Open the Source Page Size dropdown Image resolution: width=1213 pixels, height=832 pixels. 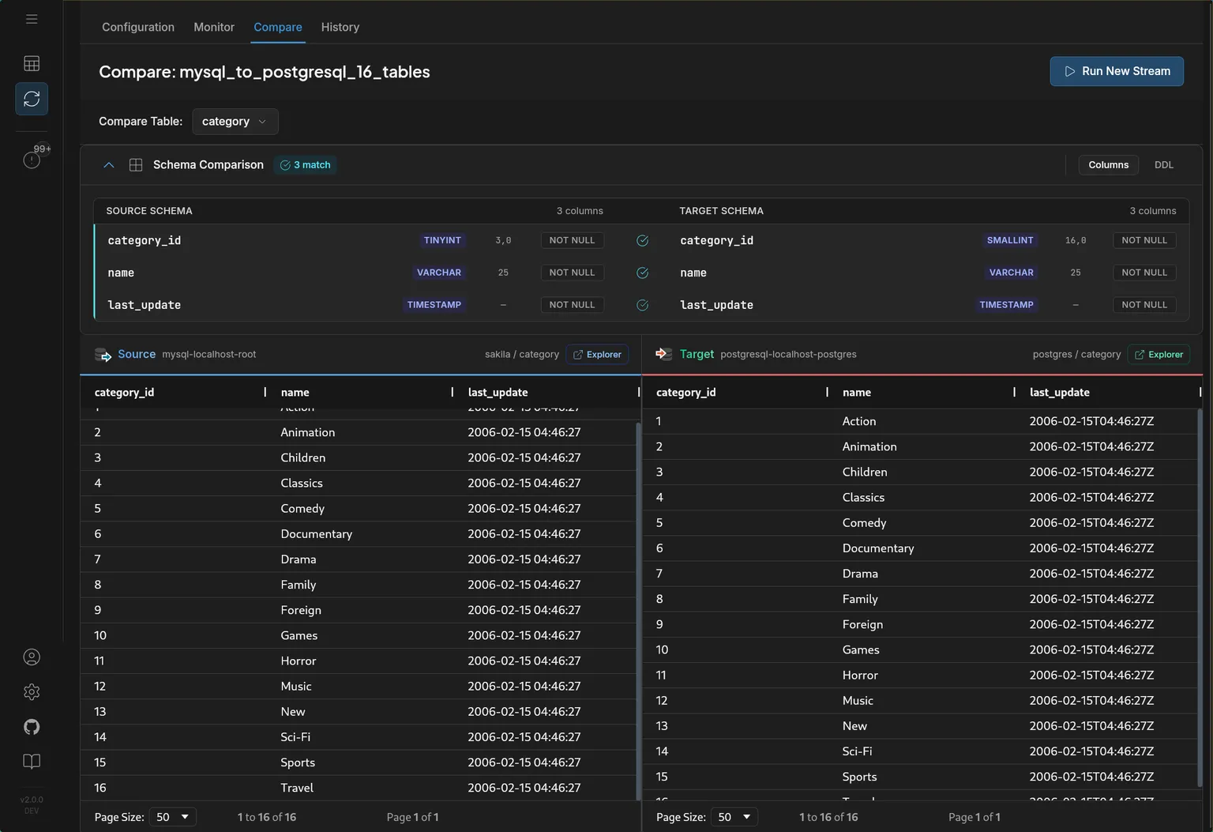[173, 817]
